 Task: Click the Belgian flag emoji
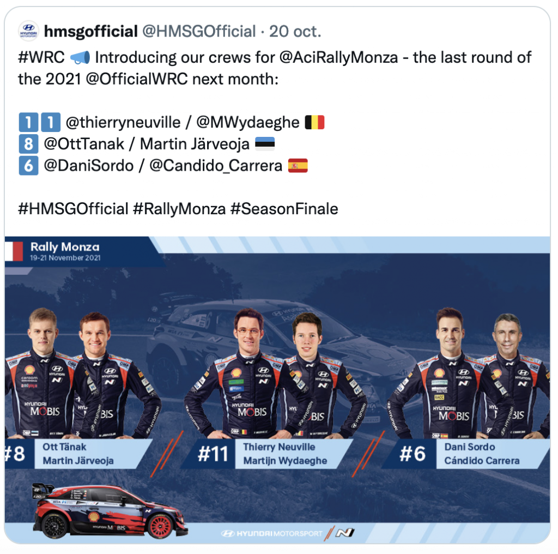pos(314,122)
